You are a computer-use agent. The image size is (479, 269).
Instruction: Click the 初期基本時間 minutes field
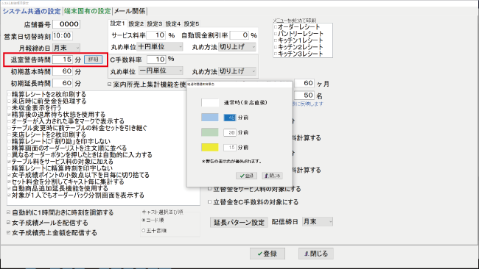[x=63, y=71]
